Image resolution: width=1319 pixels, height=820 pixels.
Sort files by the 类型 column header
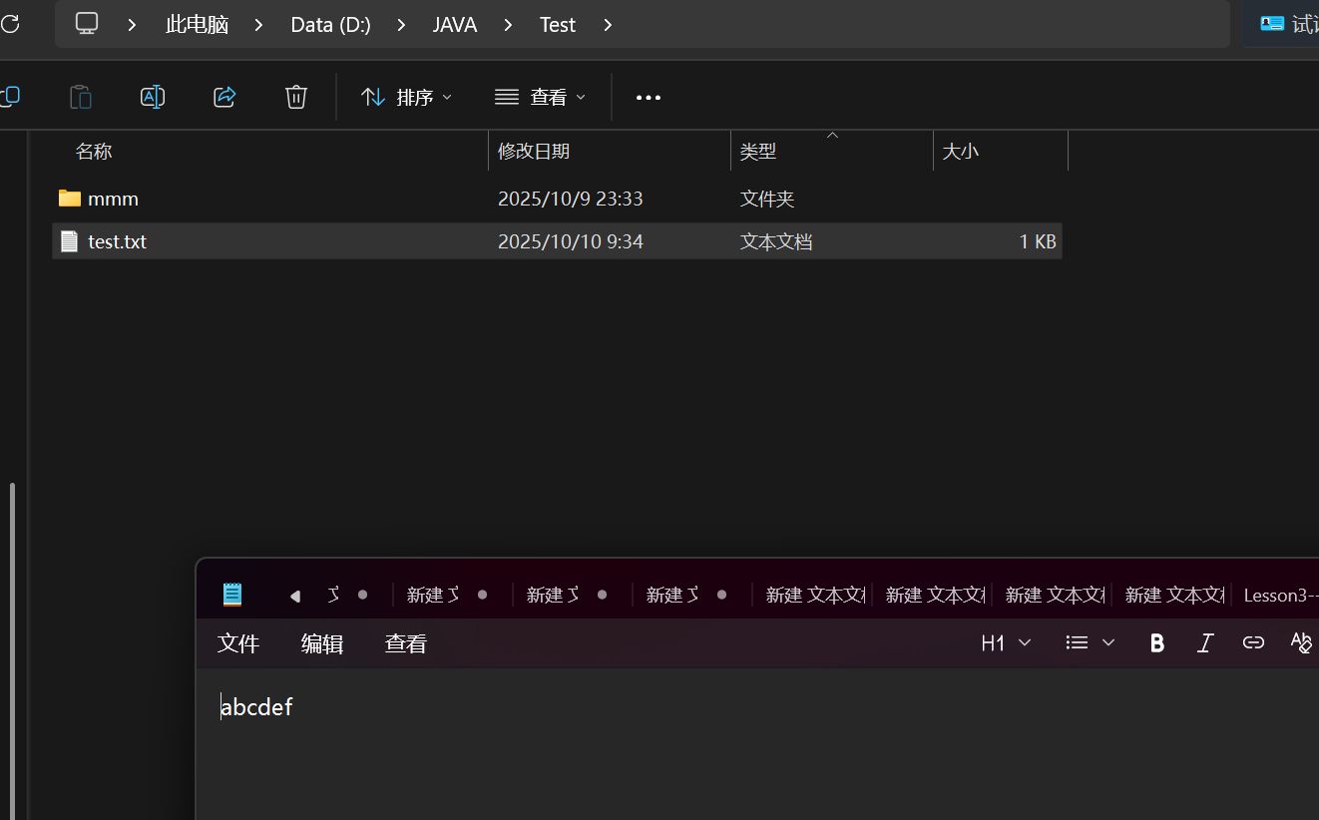759,150
